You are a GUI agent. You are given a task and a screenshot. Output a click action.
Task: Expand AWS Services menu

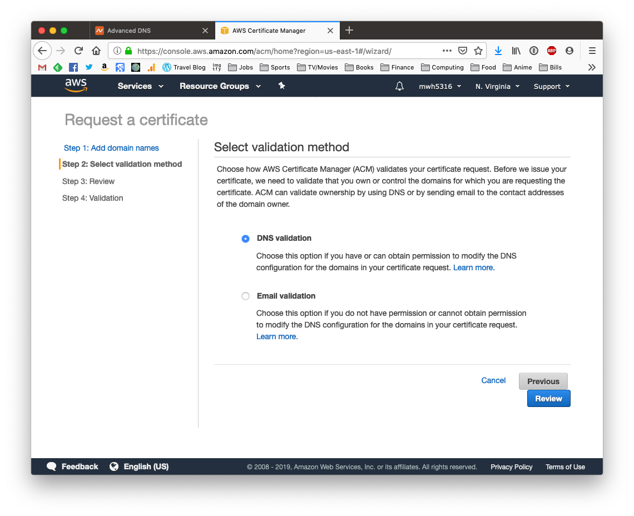140,86
